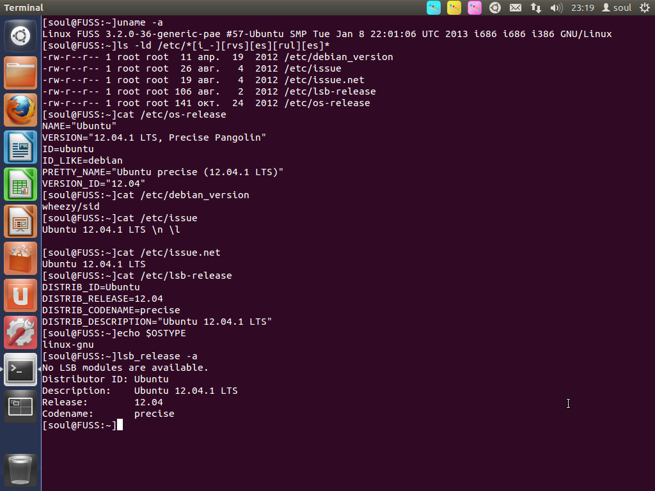Click the /etc/issue.net listing row

(203, 80)
